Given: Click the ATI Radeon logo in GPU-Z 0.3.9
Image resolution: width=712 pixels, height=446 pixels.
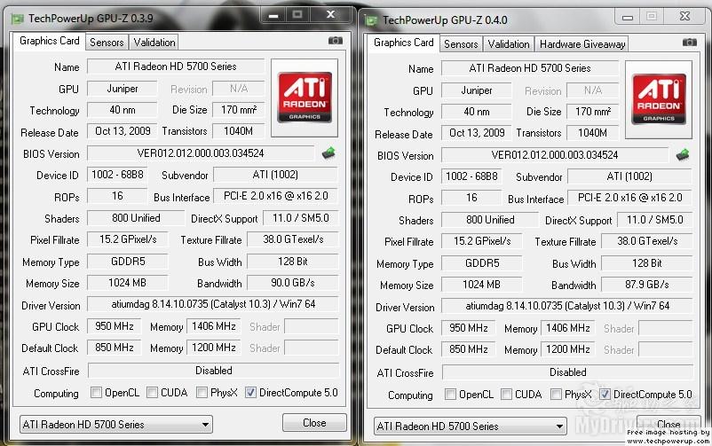Looking at the screenshot, I should [305, 98].
